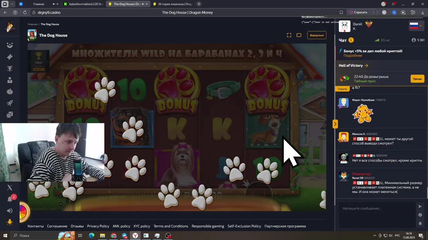Image resolution: width=428 pixels, height=240 pixels.
Task: Click the Максим Н. chat avatar
Action: coord(344,137)
